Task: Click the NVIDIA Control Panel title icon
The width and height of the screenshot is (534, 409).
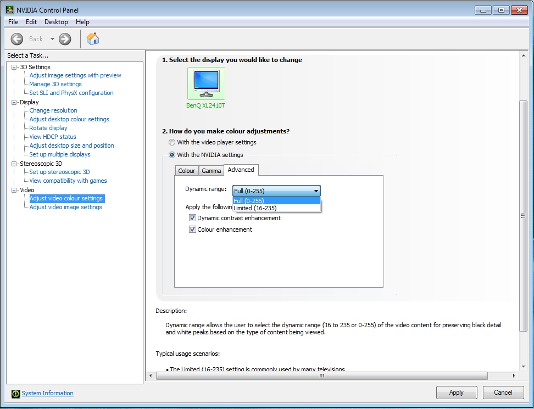Action: click(x=10, y=10)
